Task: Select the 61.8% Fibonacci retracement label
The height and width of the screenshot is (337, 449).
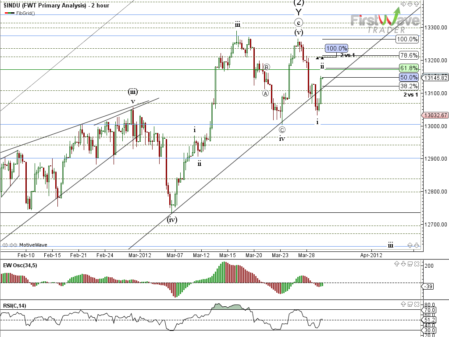Action: point(409,68)
